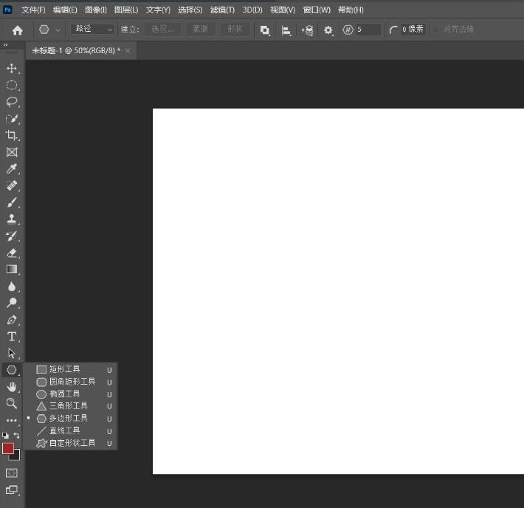Select the Eyedropper tool

[12, 169]
